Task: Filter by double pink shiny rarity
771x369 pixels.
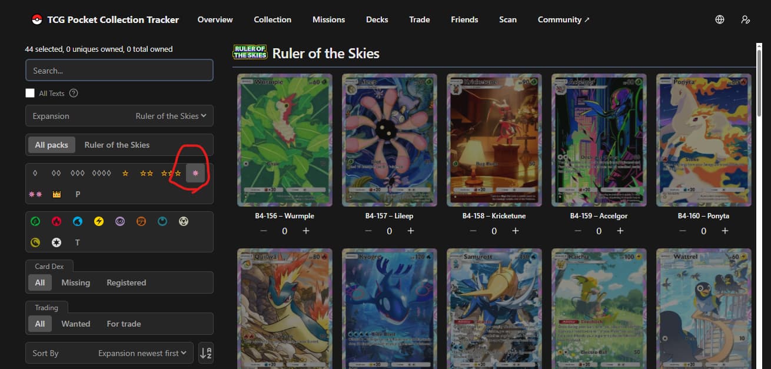Action: [35, 194]
